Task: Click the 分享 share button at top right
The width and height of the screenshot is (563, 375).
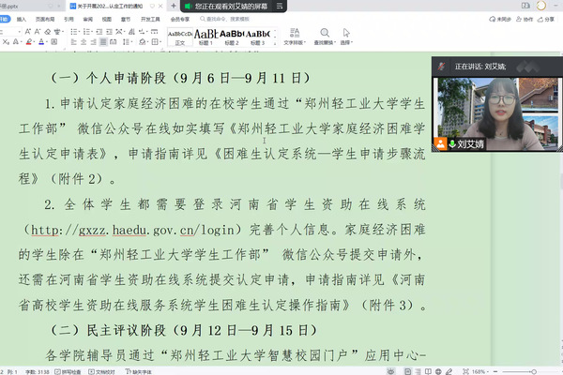Action: click(547, 18)
